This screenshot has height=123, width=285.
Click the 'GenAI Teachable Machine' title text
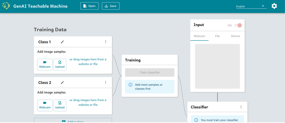pyautogui.click(x=40, y=6)
